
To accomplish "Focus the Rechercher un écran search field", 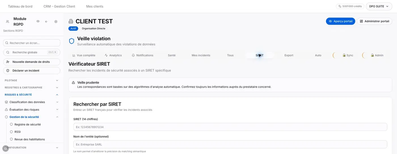I will click(x=32, y=43).
